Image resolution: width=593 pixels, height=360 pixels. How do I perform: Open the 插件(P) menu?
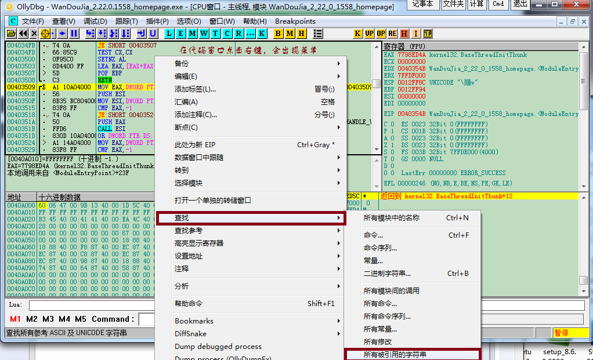click(x=157, y=21)
